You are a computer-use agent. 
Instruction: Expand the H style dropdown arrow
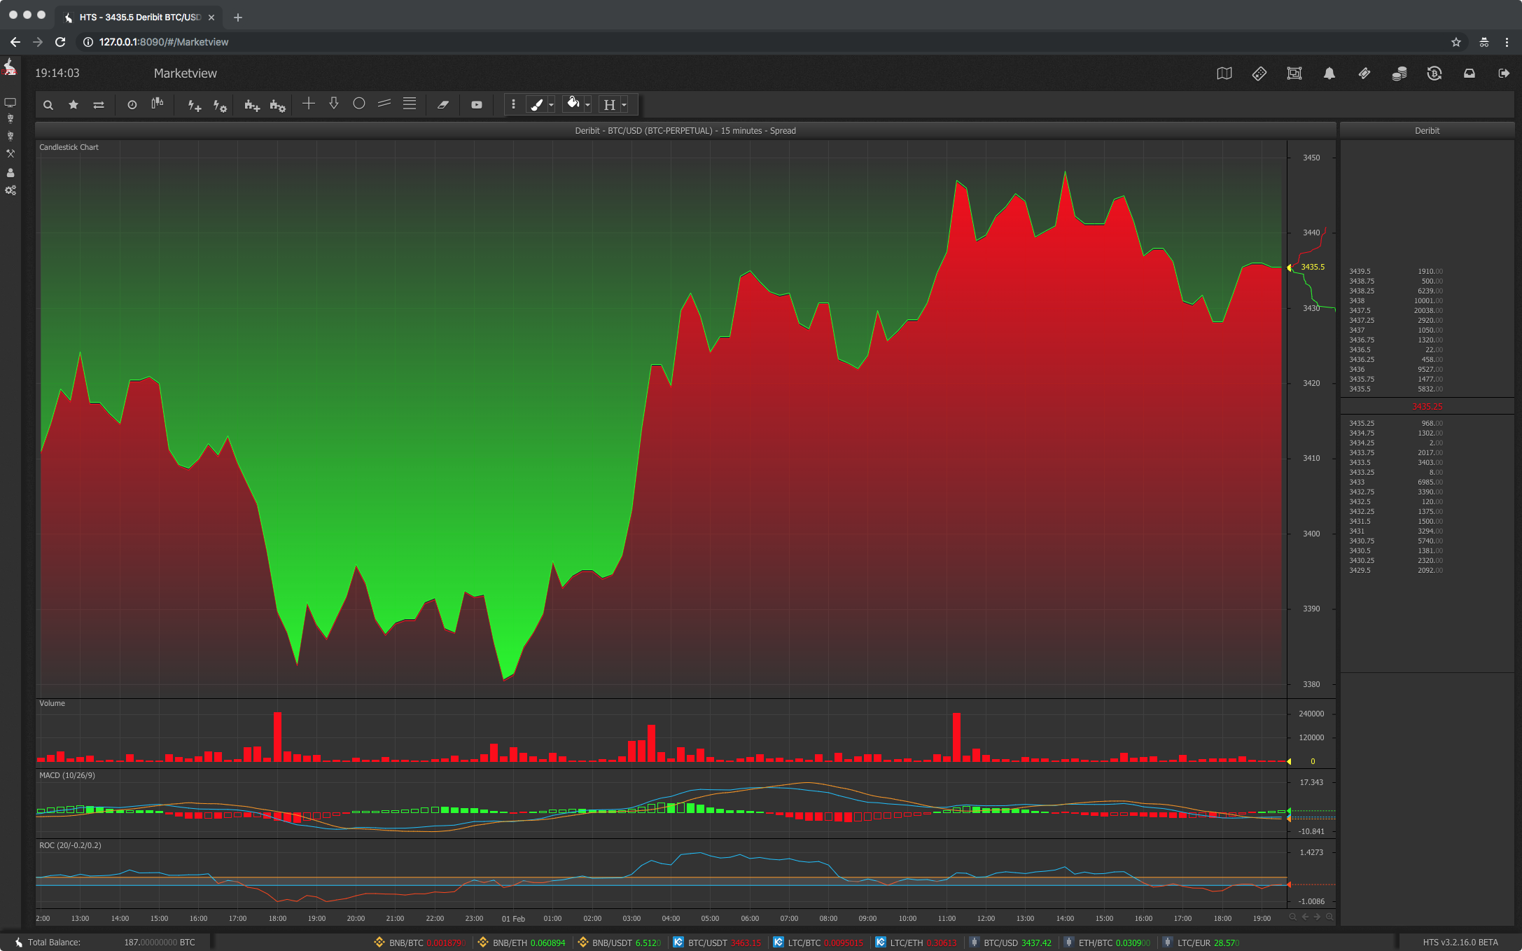[624, 105]
